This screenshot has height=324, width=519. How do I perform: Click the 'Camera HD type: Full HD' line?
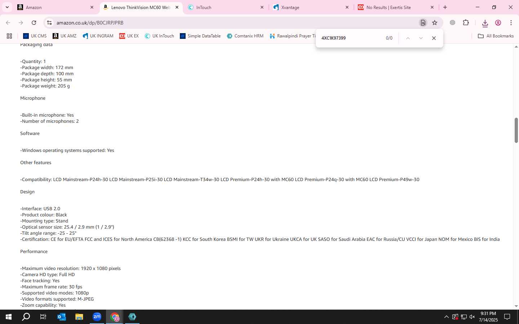pyautogui.click(x=48, y=275)
